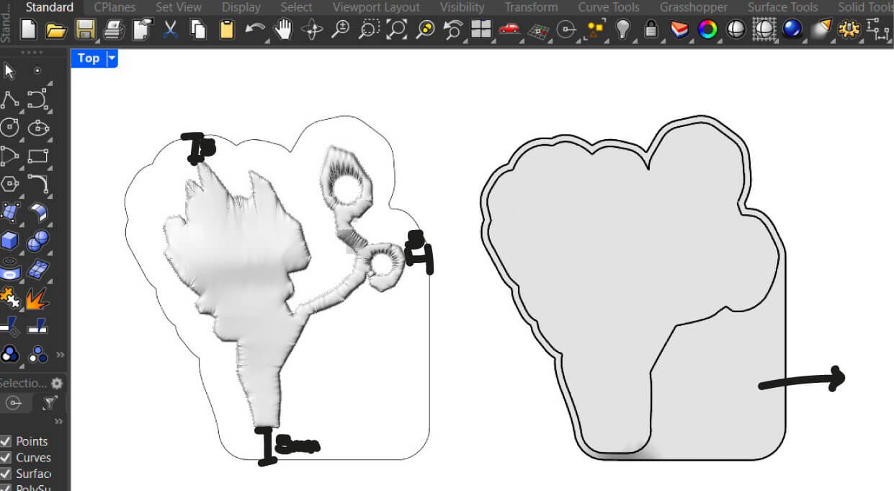Hide objects with the lightbulb icon
The image size is (894, 491).
tap(623, 30)
